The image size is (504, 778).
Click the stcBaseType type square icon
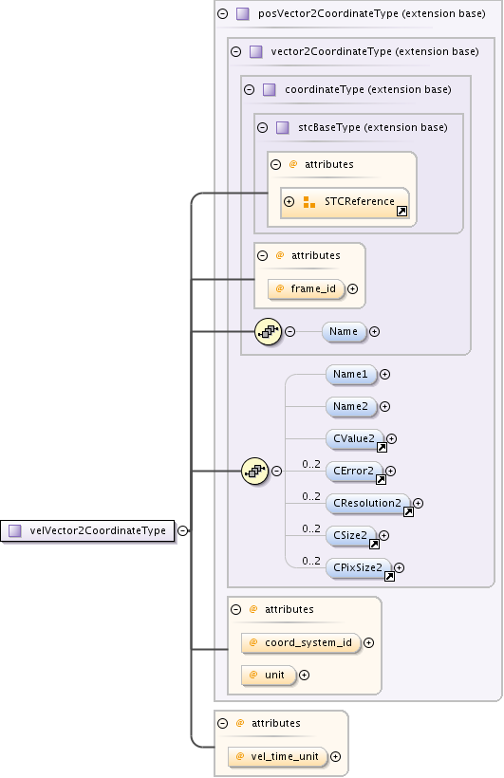[x=283, y=127]
